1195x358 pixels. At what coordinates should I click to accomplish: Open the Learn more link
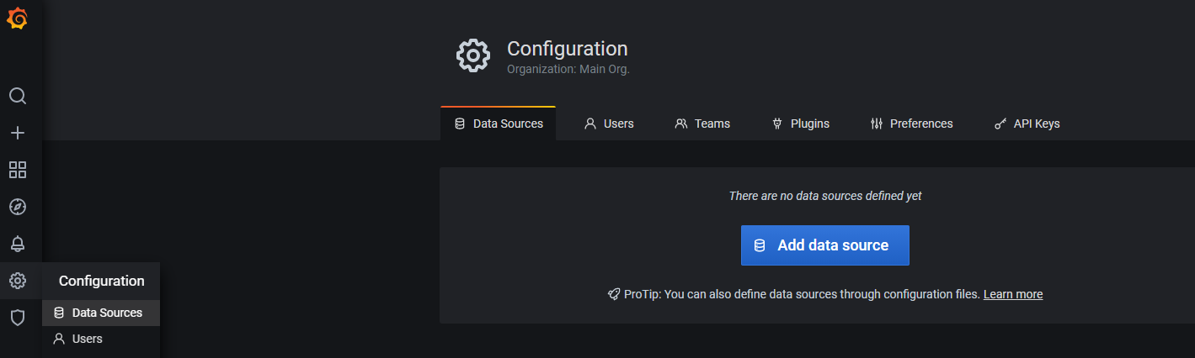(x=1013, y=294)
